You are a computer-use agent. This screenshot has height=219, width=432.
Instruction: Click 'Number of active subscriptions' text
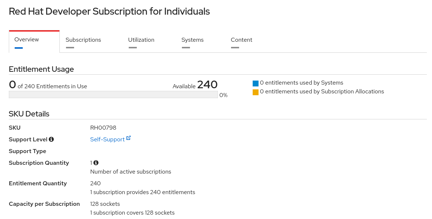coord(131,172)
